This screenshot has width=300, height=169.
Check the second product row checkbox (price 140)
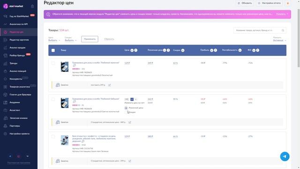(53, 100)
